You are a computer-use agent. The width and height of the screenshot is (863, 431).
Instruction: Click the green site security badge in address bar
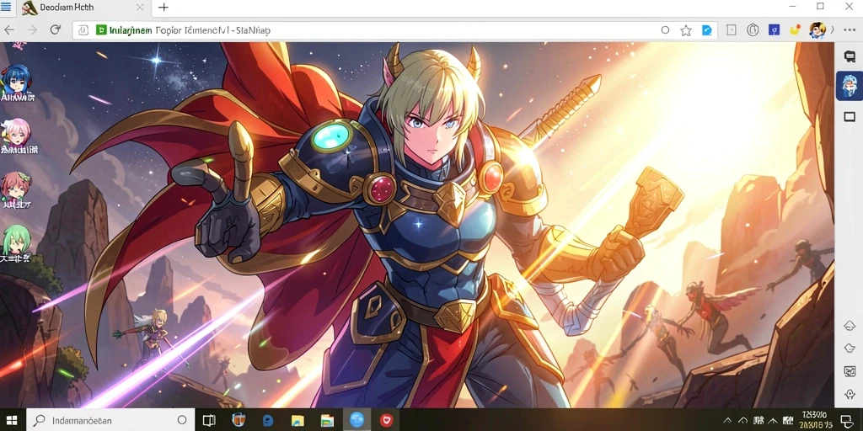pyautogui.click(x=101, y=30)
